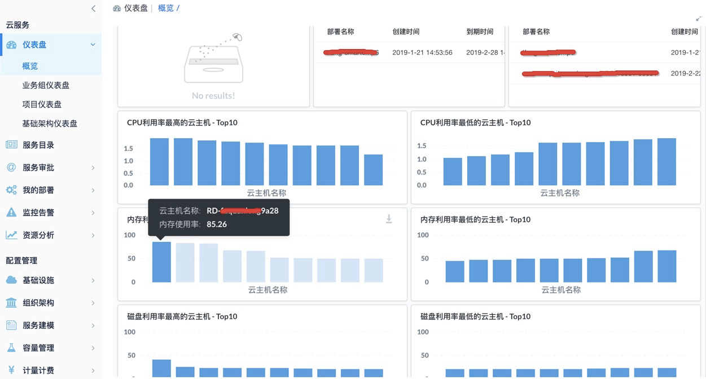706x379 pixels.
Task: Click the 2019-2-28 expiry time cell
Action: [485, 52]
